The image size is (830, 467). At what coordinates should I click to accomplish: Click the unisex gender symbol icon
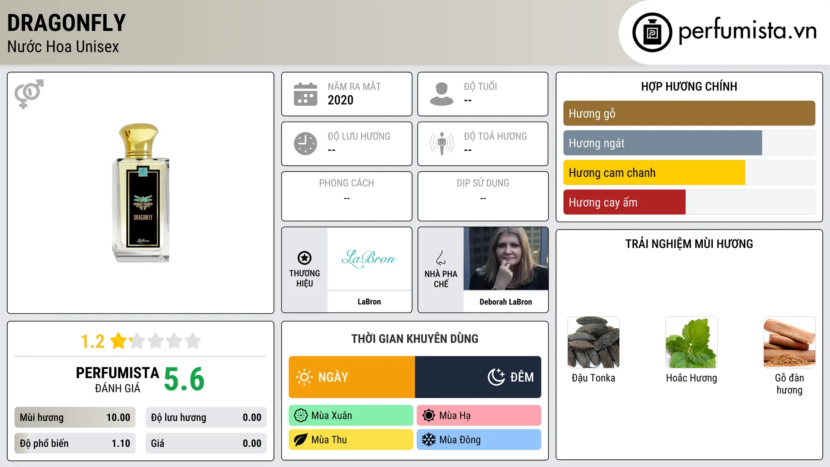[29, 94]
